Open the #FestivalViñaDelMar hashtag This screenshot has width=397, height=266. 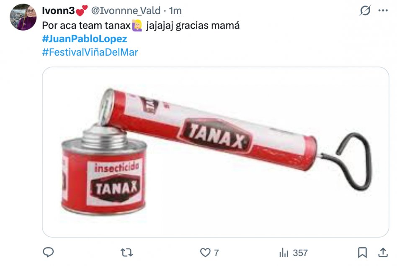(x=90, y=52)
